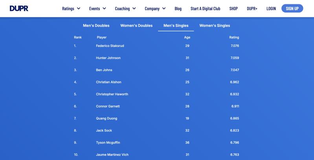Select the Men's Singles tab
Viewport: 314px width, 160px height.
[176, 25]
